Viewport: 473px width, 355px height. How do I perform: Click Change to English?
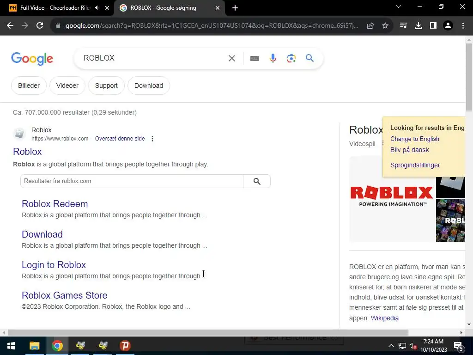[415, 139]
